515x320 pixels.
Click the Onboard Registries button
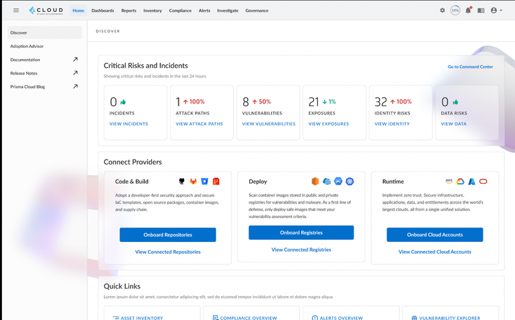301,232
